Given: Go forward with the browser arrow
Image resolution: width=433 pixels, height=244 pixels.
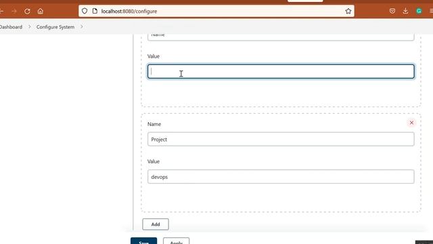Looking at the screenshot, I should [14, 12].
